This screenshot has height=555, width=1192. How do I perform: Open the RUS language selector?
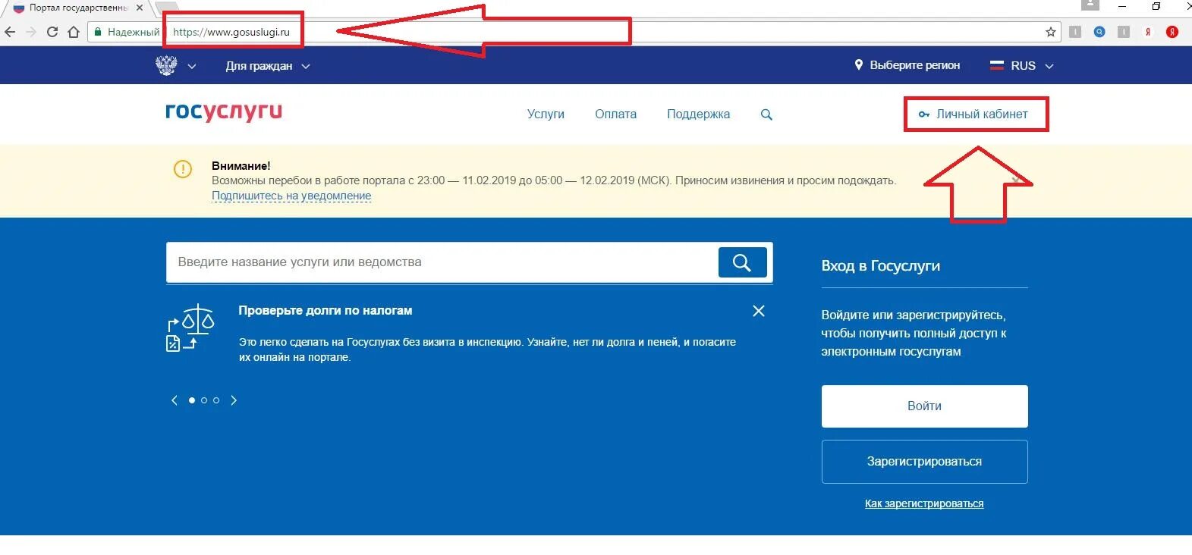click(x=1022, y=66)
